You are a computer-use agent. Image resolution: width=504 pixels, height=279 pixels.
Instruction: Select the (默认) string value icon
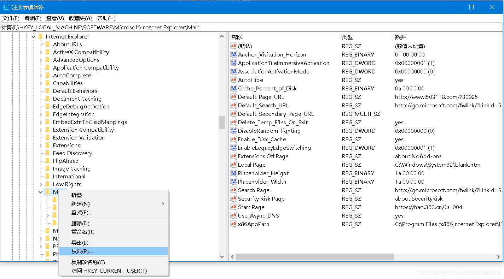pos(233,46)
